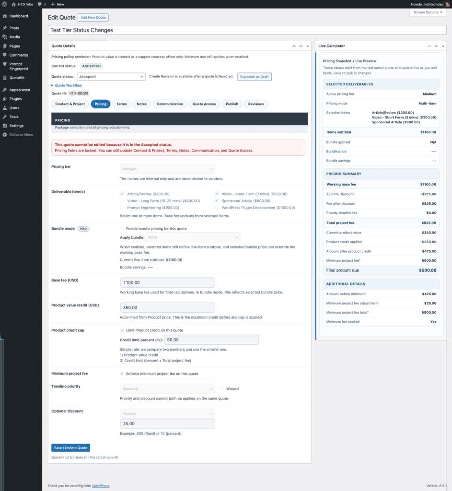The image size is (452, 491).
Task: Switch to the Communication tab
Action: 170,104
